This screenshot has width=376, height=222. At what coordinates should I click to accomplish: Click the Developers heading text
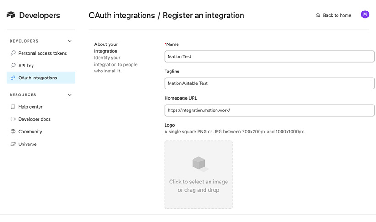click(x=39, y=15)
